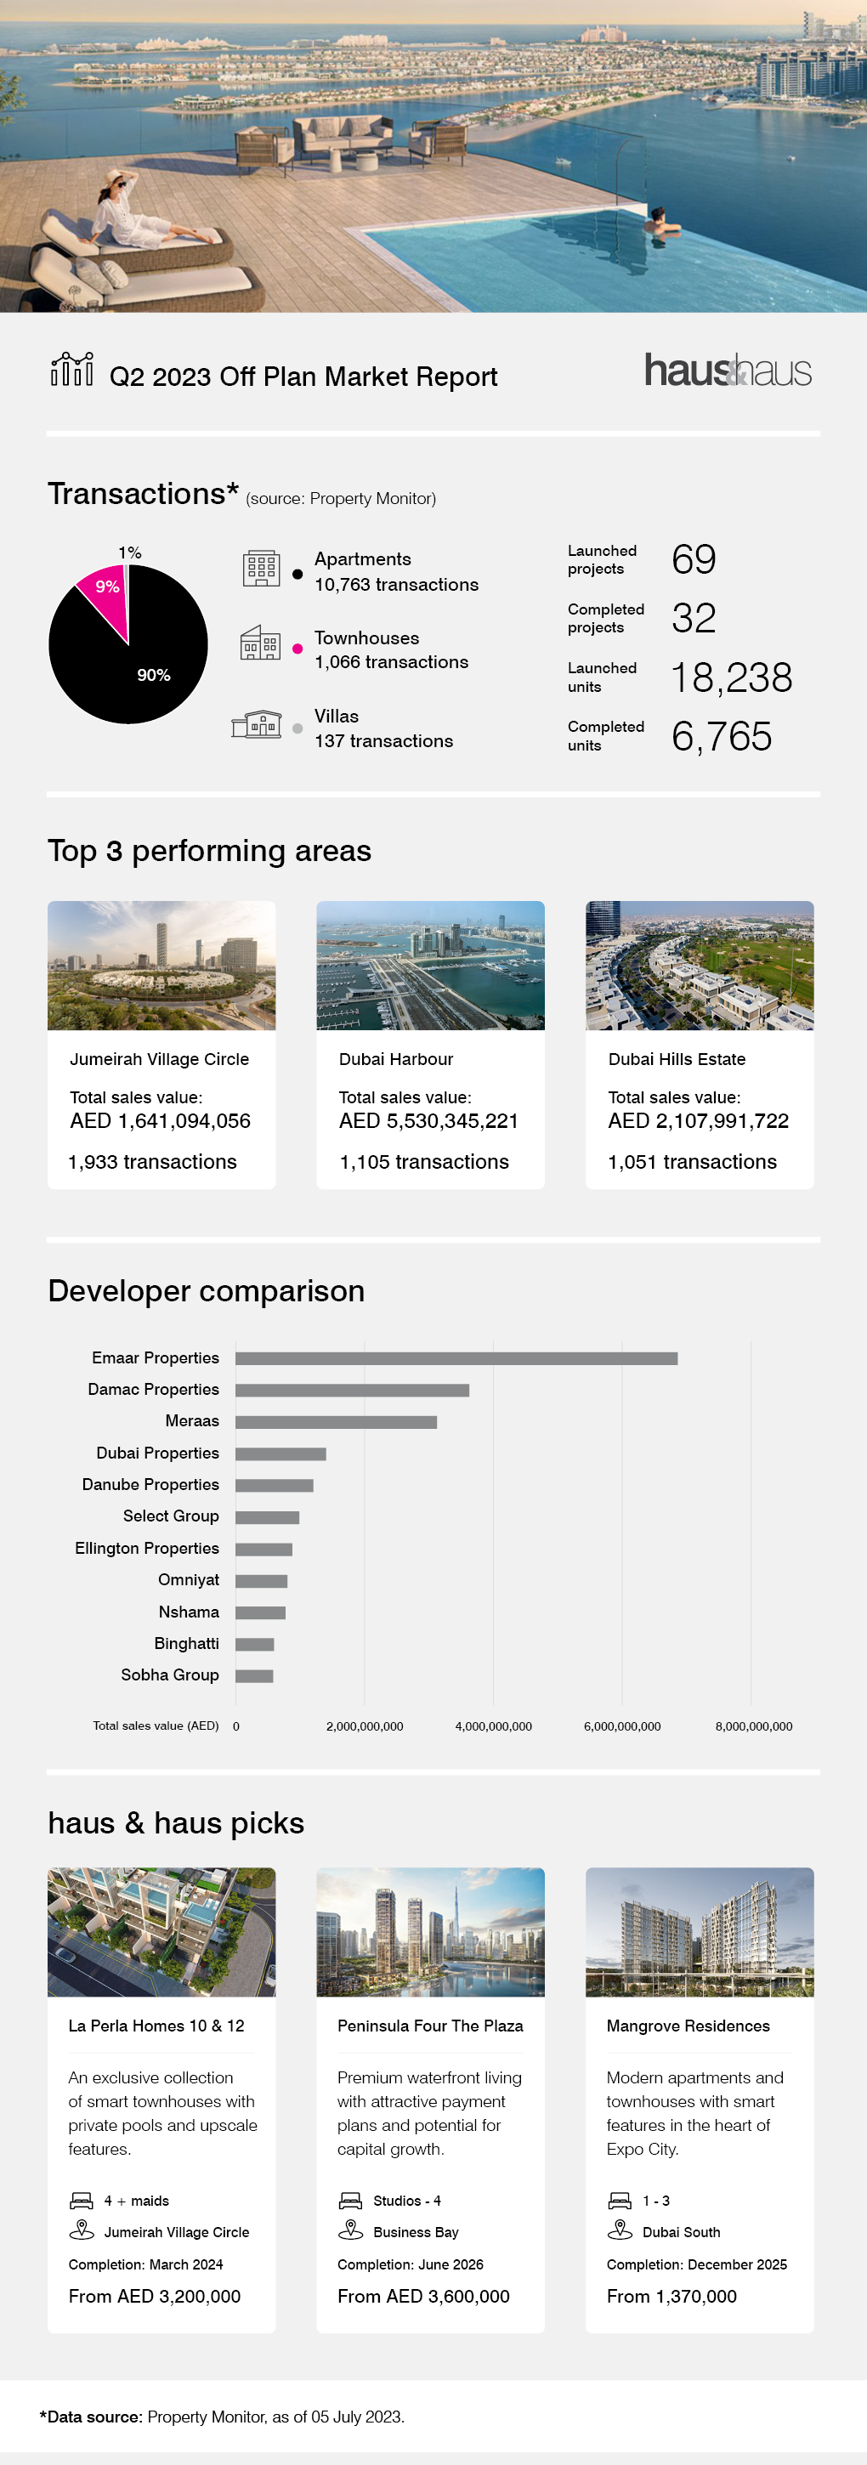Click the Peninsula Four The Plaza title

429,2026
